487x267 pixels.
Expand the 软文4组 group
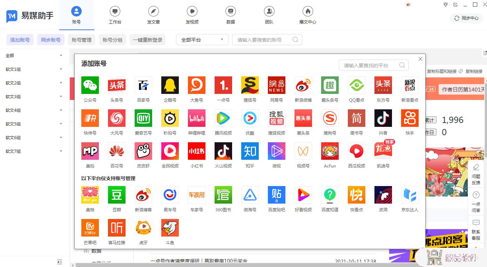(61, 110)
